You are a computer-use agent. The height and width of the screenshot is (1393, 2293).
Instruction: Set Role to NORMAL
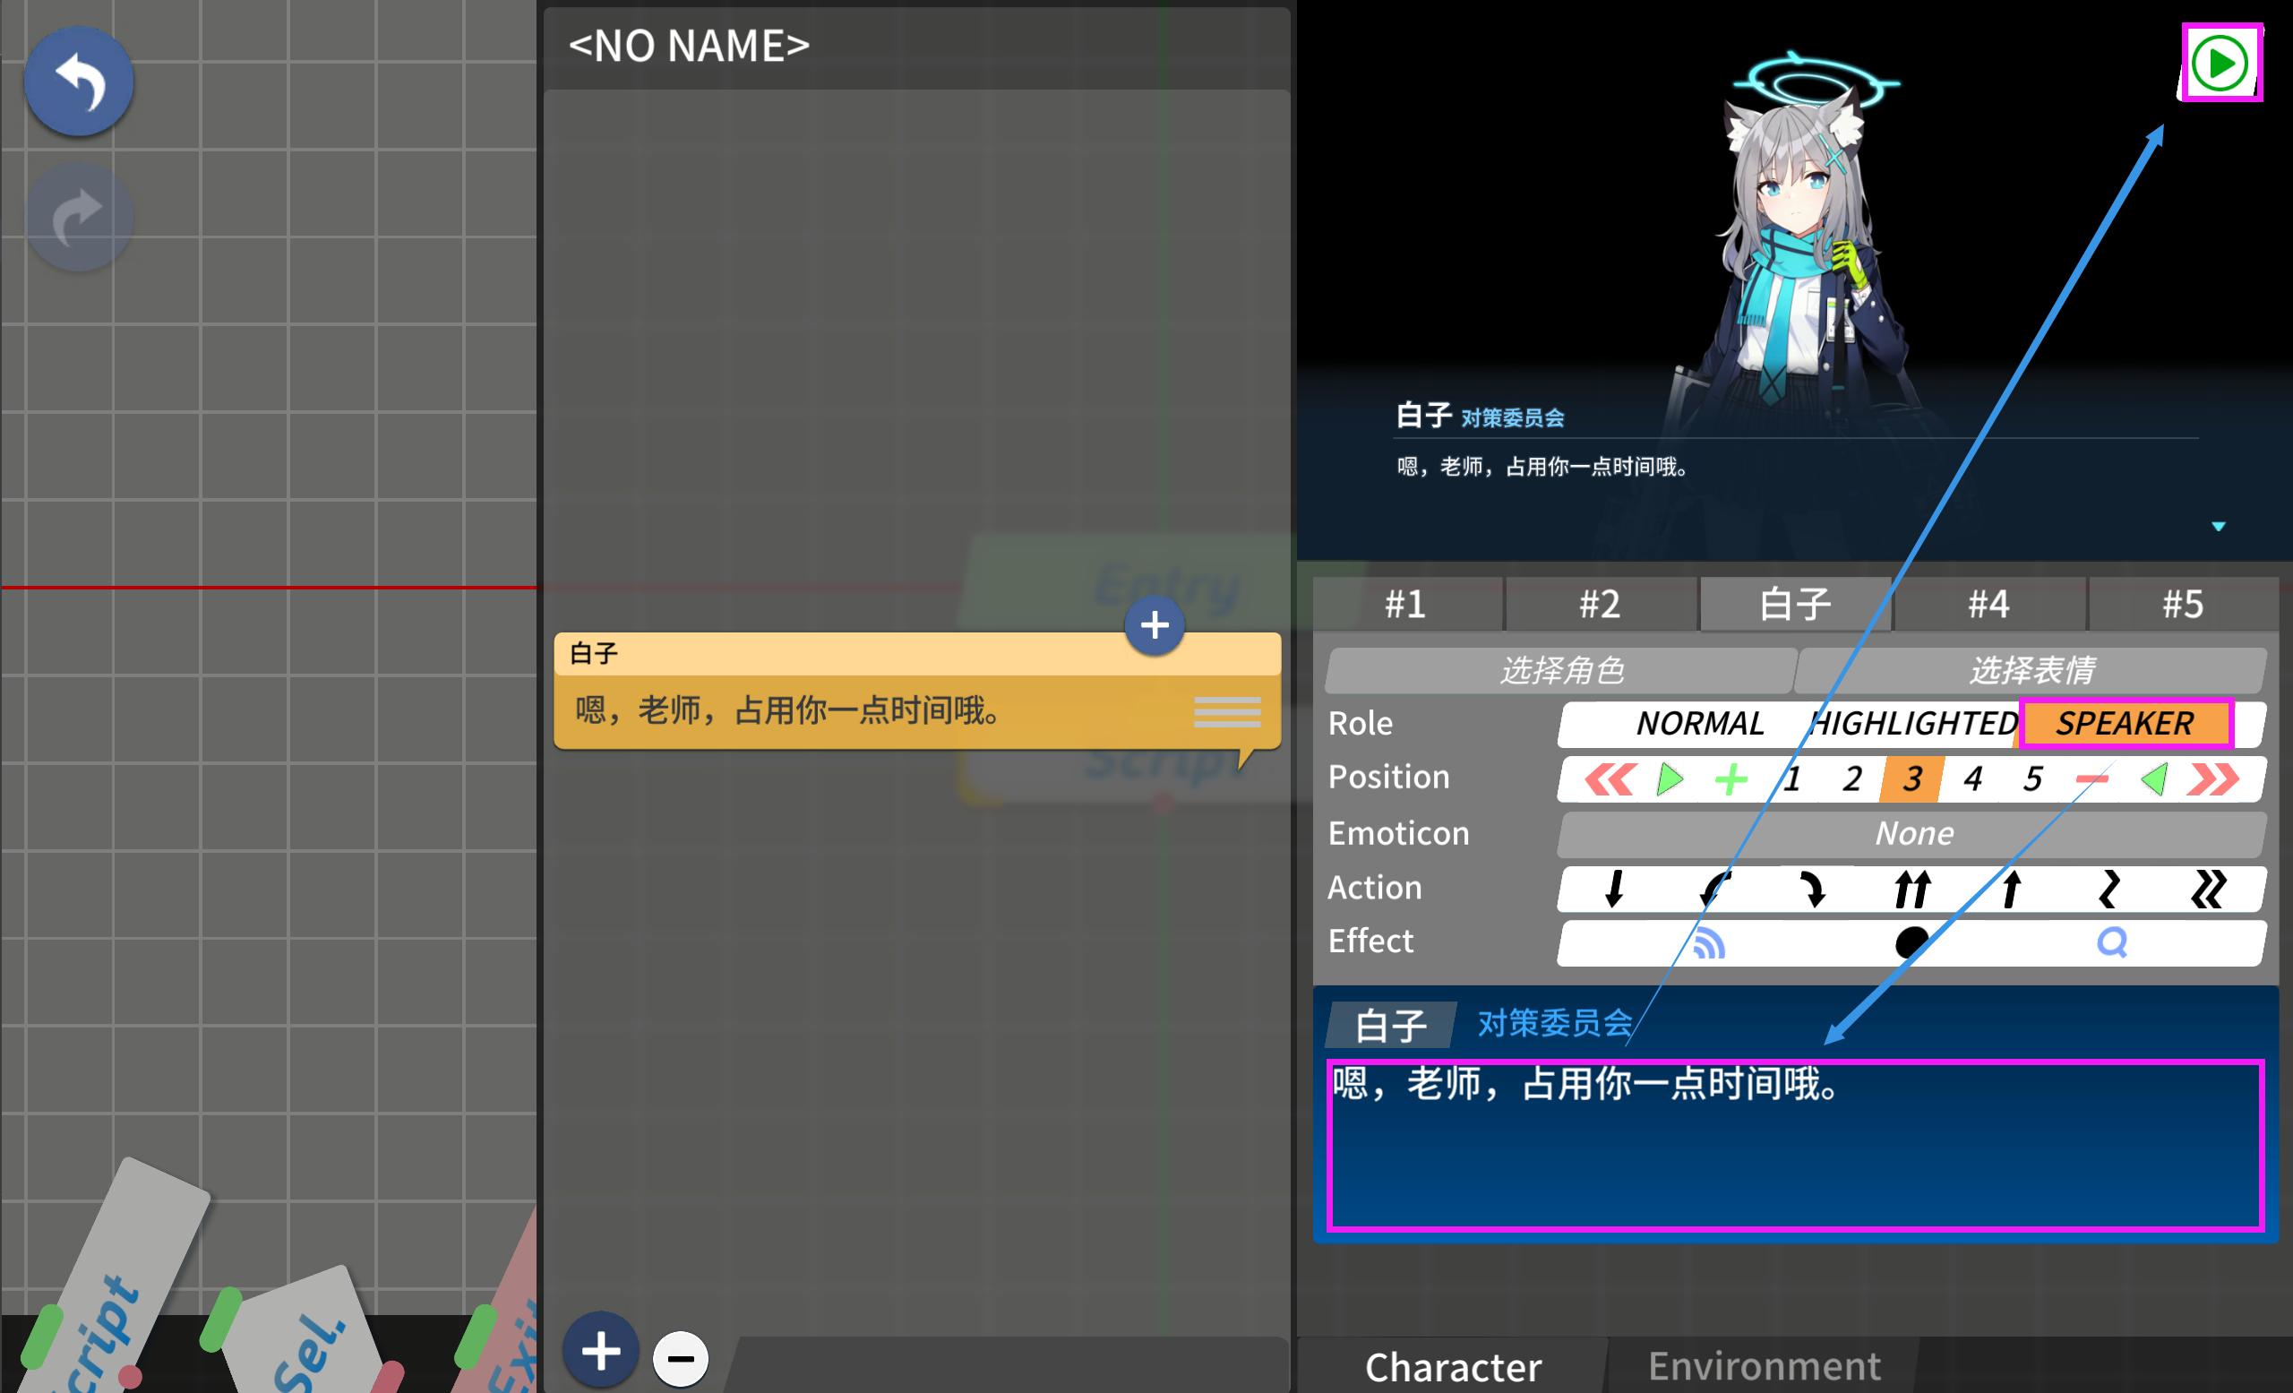(x=1700, y=723)
